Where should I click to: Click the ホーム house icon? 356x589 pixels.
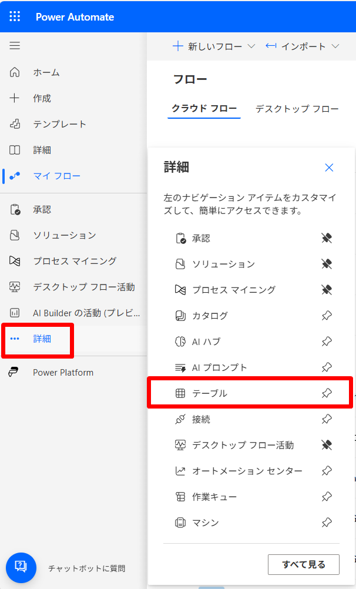[x=15, y=72]
